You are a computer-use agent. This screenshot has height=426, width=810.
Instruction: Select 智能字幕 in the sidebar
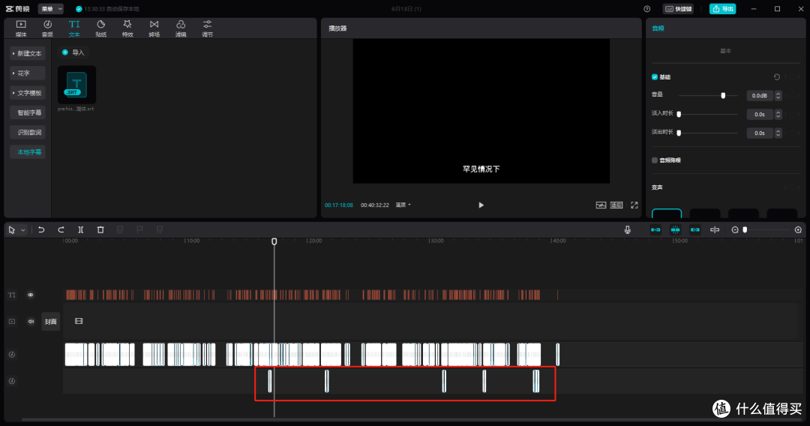tap(28, 112)
